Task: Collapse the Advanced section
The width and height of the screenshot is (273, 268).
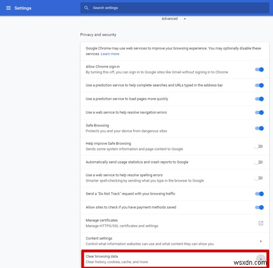Action: (173, 19)
